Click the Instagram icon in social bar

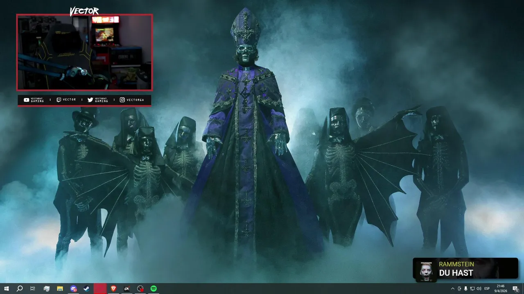[122, 100]
